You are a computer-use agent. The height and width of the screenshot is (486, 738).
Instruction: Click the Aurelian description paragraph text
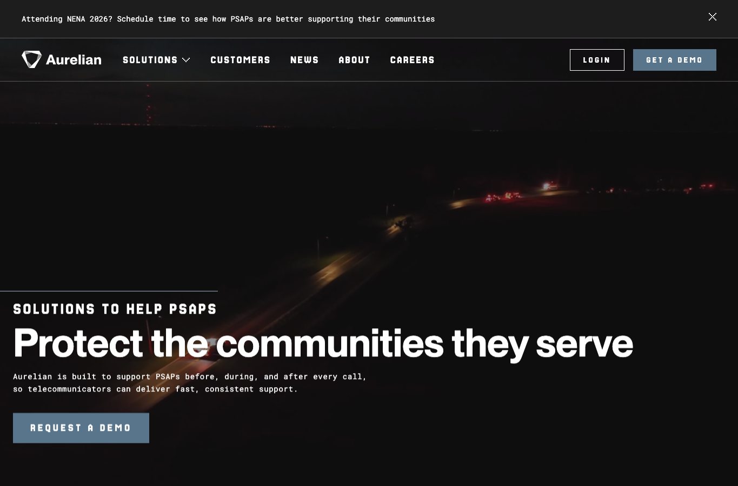pyautogui.click(x=190, y=383)
